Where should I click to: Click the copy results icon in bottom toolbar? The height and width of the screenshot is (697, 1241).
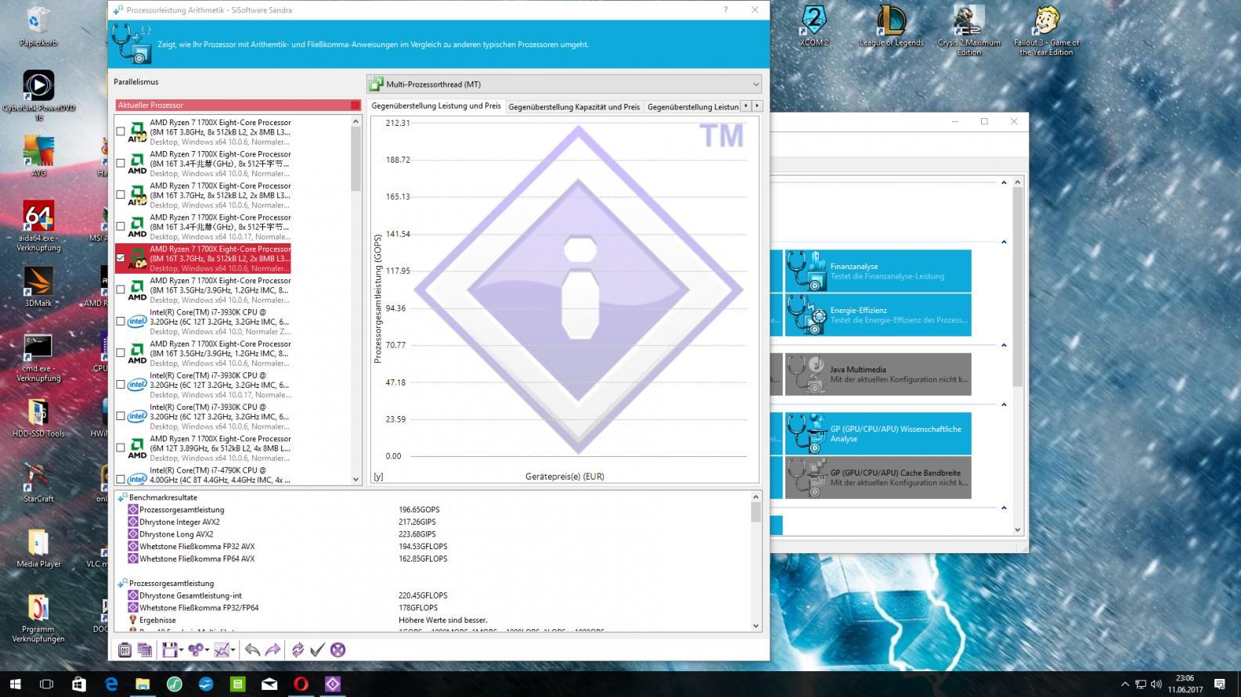[x=145, y=649]
